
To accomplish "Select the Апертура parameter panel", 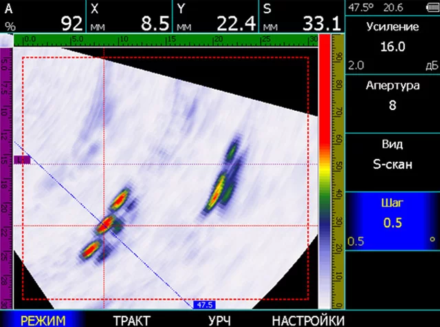I will pyautogui.click(x=392, y=96).
